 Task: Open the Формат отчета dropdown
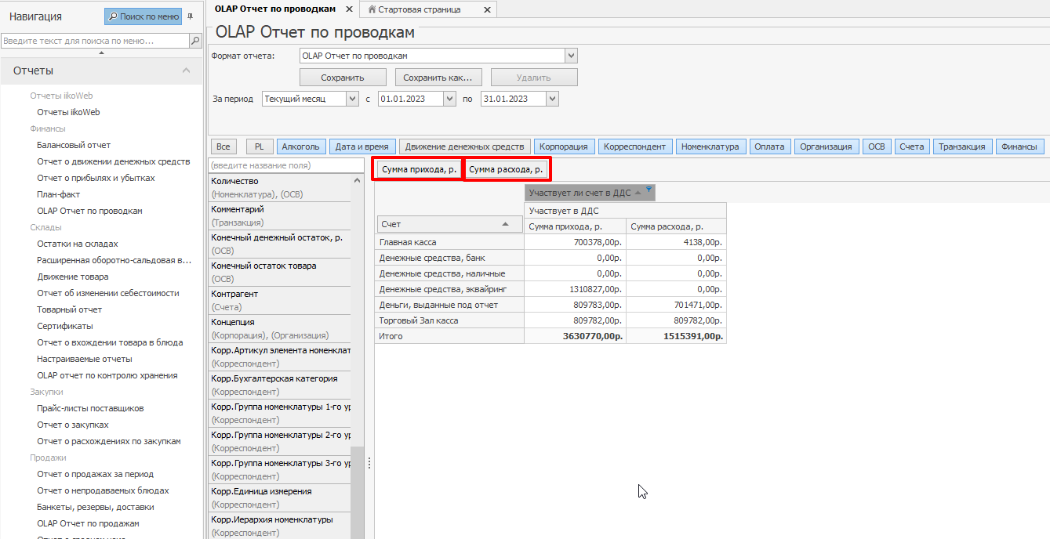click(571, 56)
